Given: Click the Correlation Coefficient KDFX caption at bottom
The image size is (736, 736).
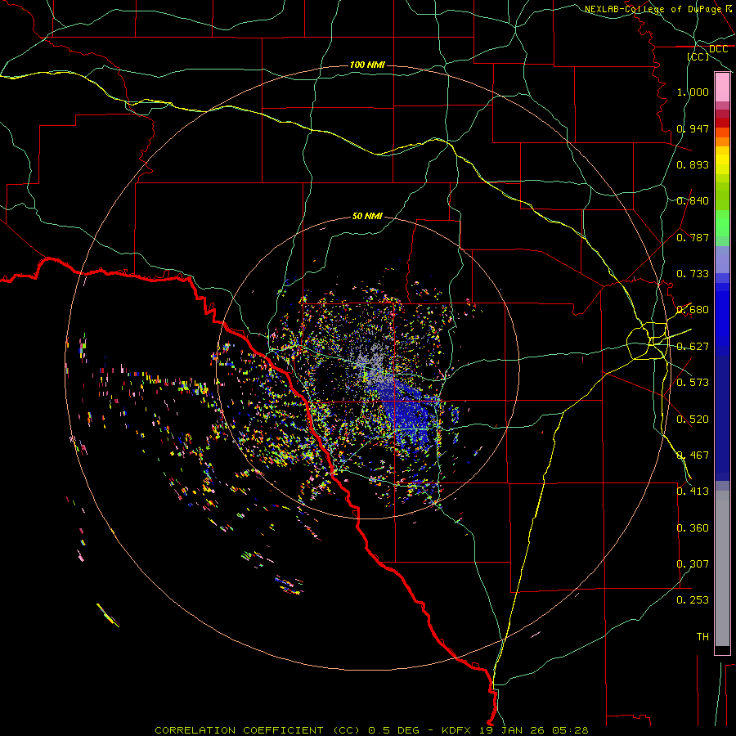Looking at the screenshot, I should [371, 730].
